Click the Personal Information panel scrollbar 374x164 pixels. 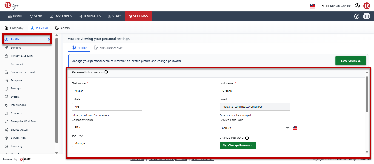click(367, 94)
